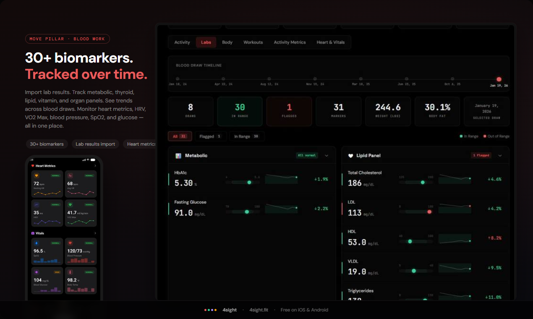Open the Vitals section chevron

coord(95,233)
